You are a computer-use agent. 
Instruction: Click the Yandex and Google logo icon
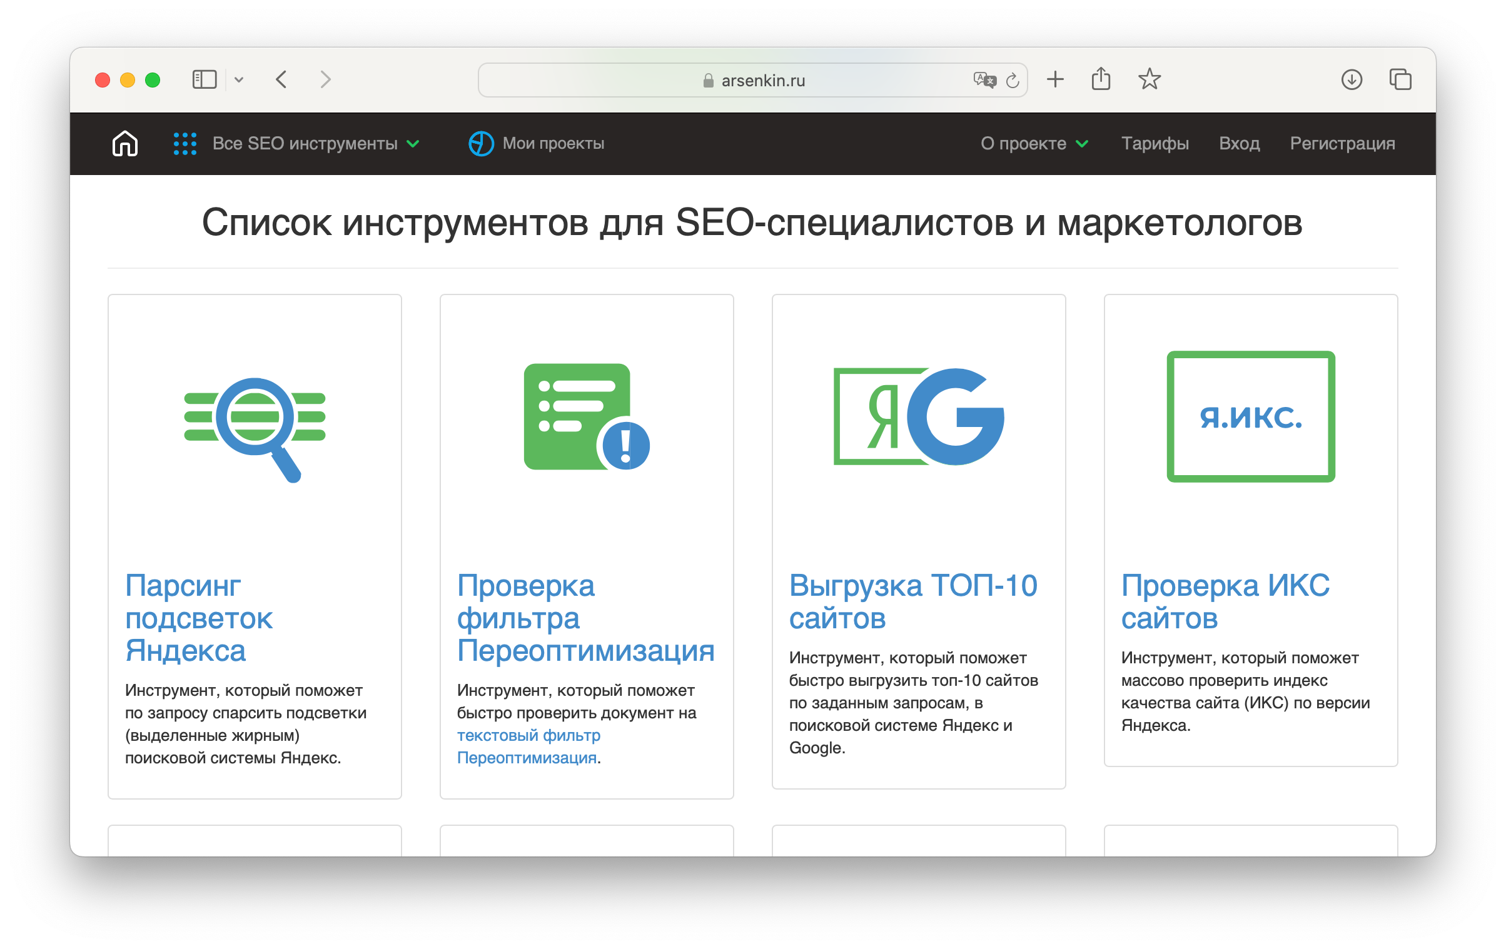coord(918,416)
